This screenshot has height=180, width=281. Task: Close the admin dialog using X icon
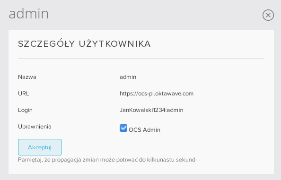[x=268, y=15]
